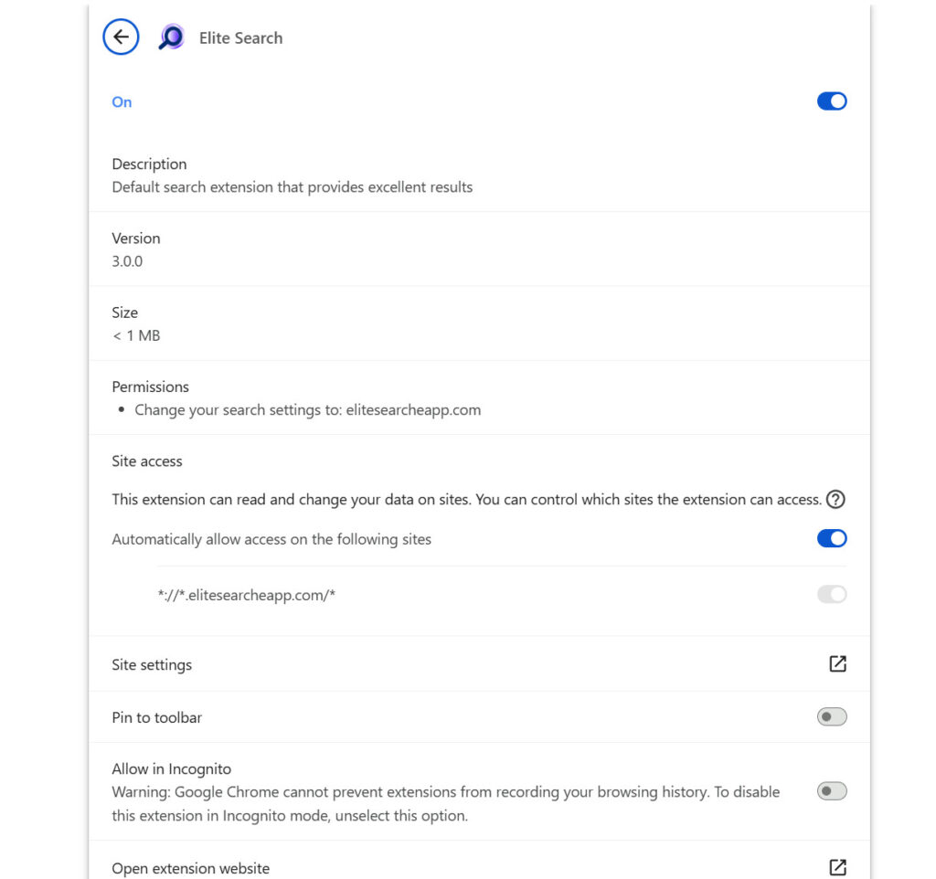Turn off automatically allow access toggle
936x879 pixels.
point(832,539)
